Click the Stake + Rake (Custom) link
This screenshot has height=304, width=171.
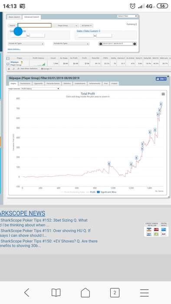pos(88,31)
